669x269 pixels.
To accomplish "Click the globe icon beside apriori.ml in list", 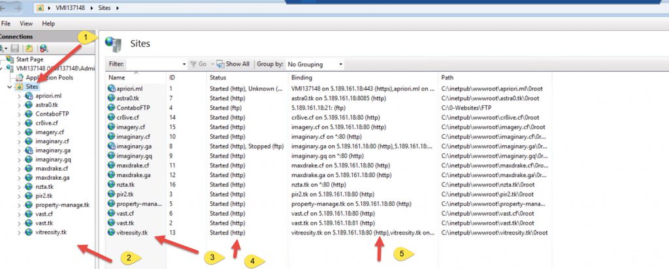I will coord(112,88).
